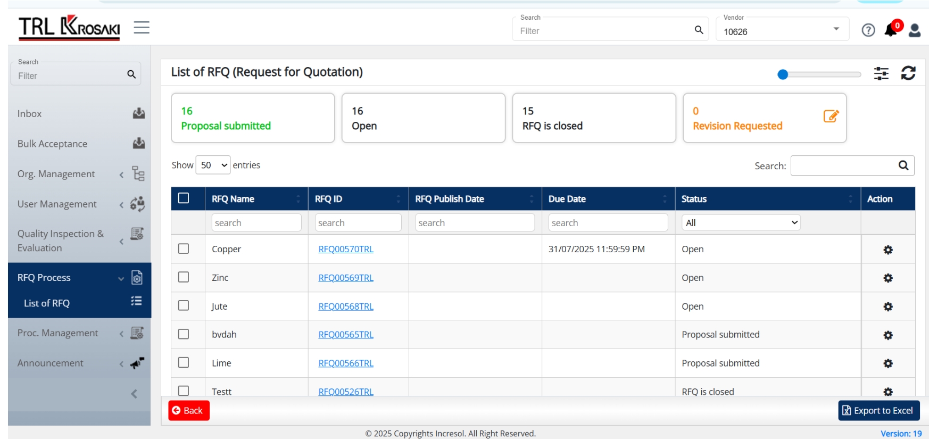Click the Announcement megaphone icon
929x439 pixels.
(x=137, y=363)
